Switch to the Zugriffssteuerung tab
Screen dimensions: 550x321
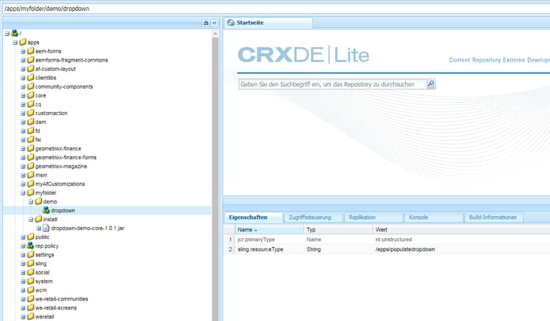pos(312,217)
